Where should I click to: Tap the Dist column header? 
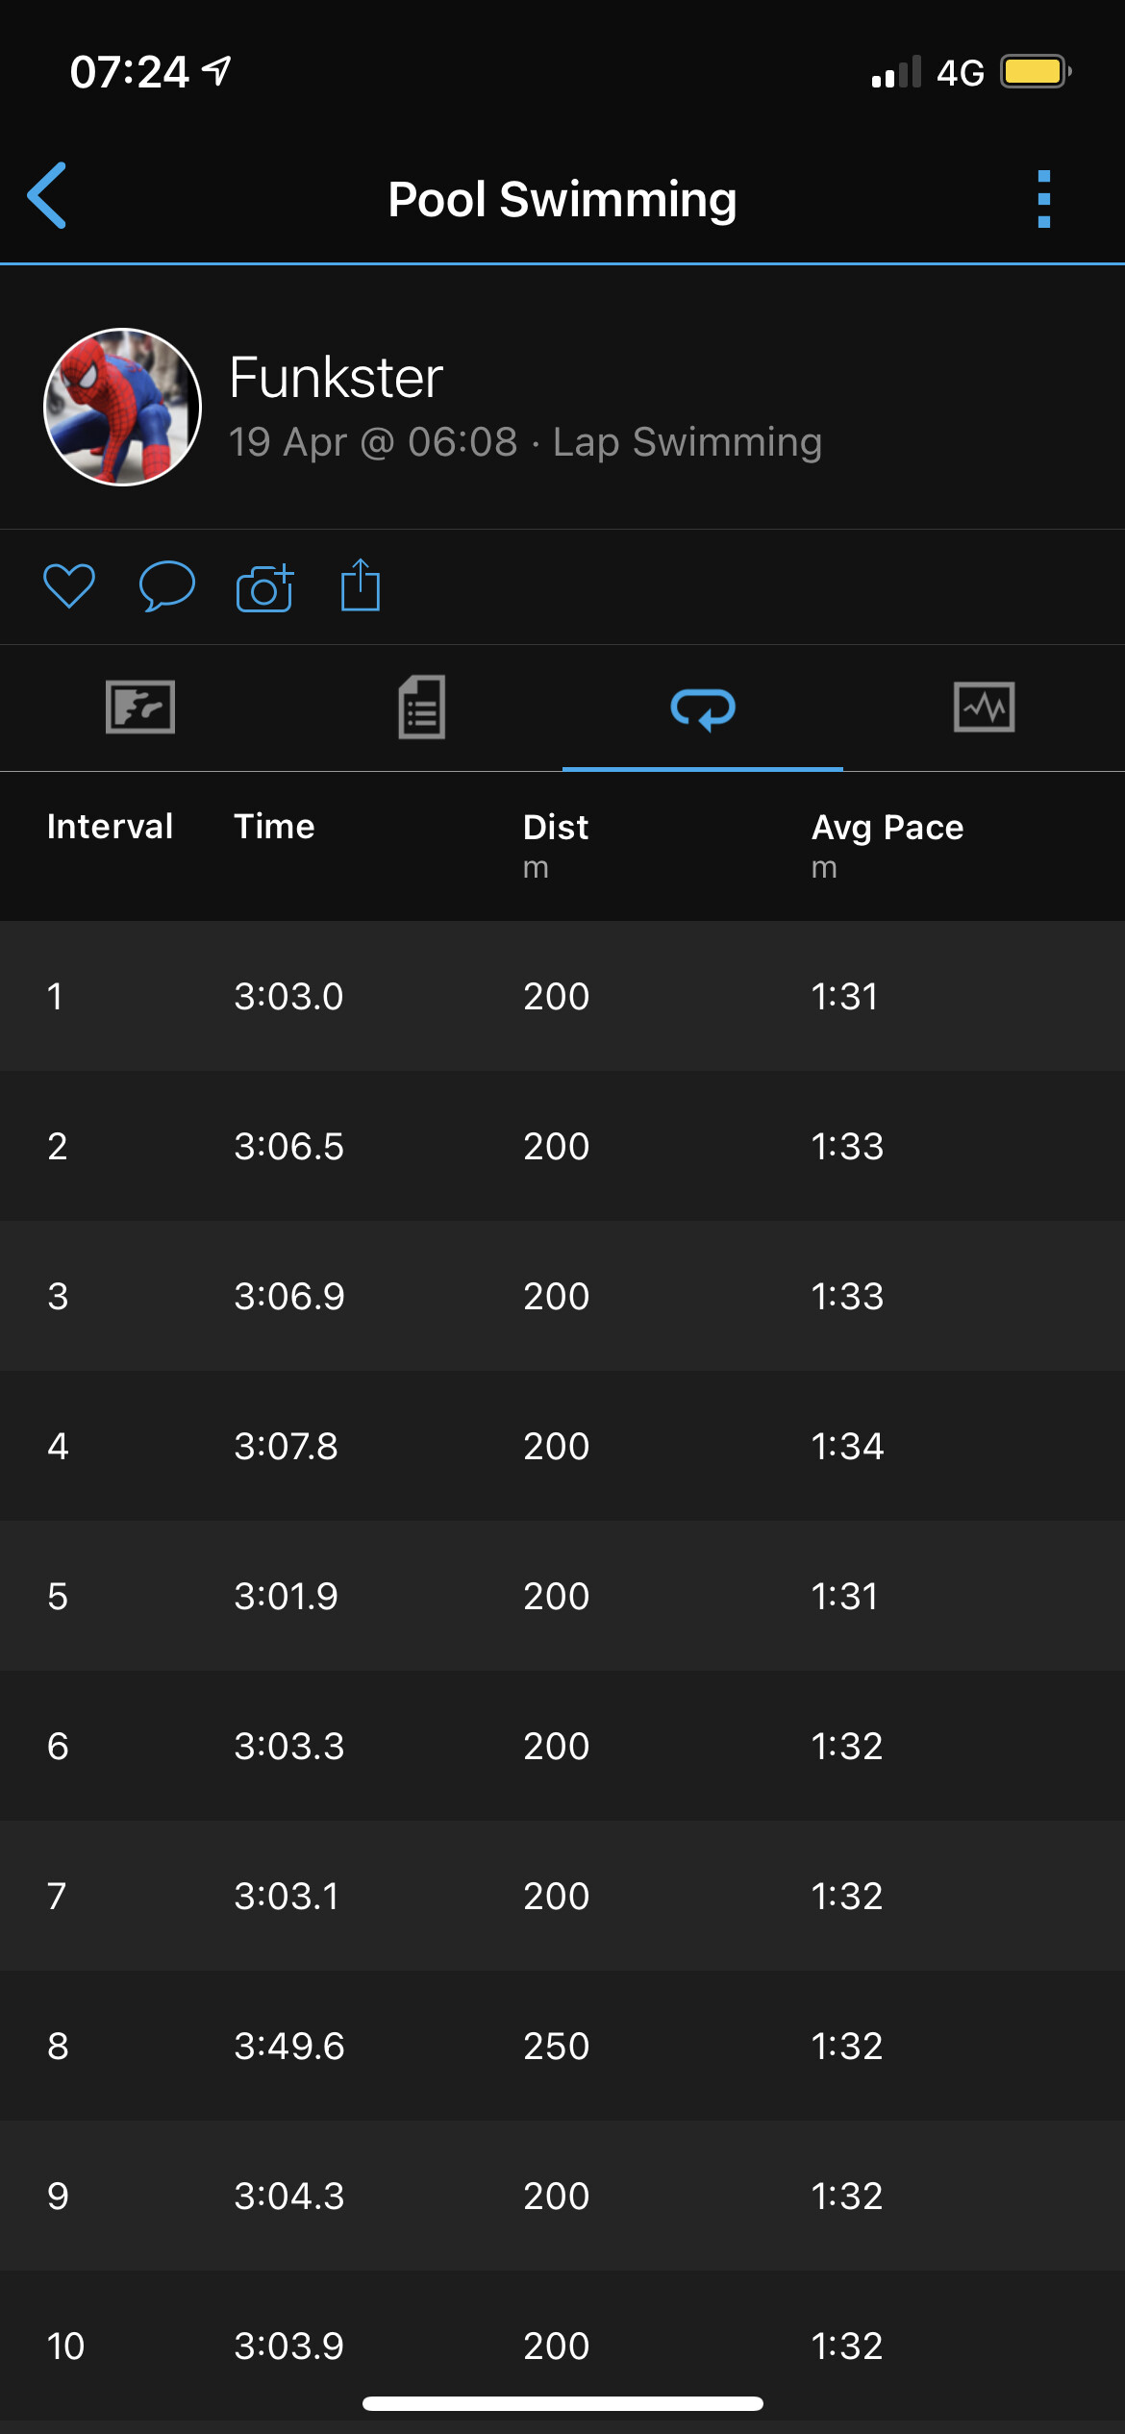point(555,828)
